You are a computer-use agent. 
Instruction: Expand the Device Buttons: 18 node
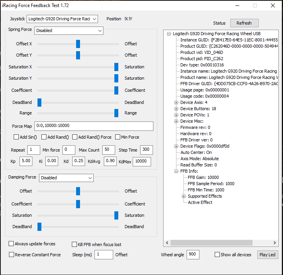point(176,109)
